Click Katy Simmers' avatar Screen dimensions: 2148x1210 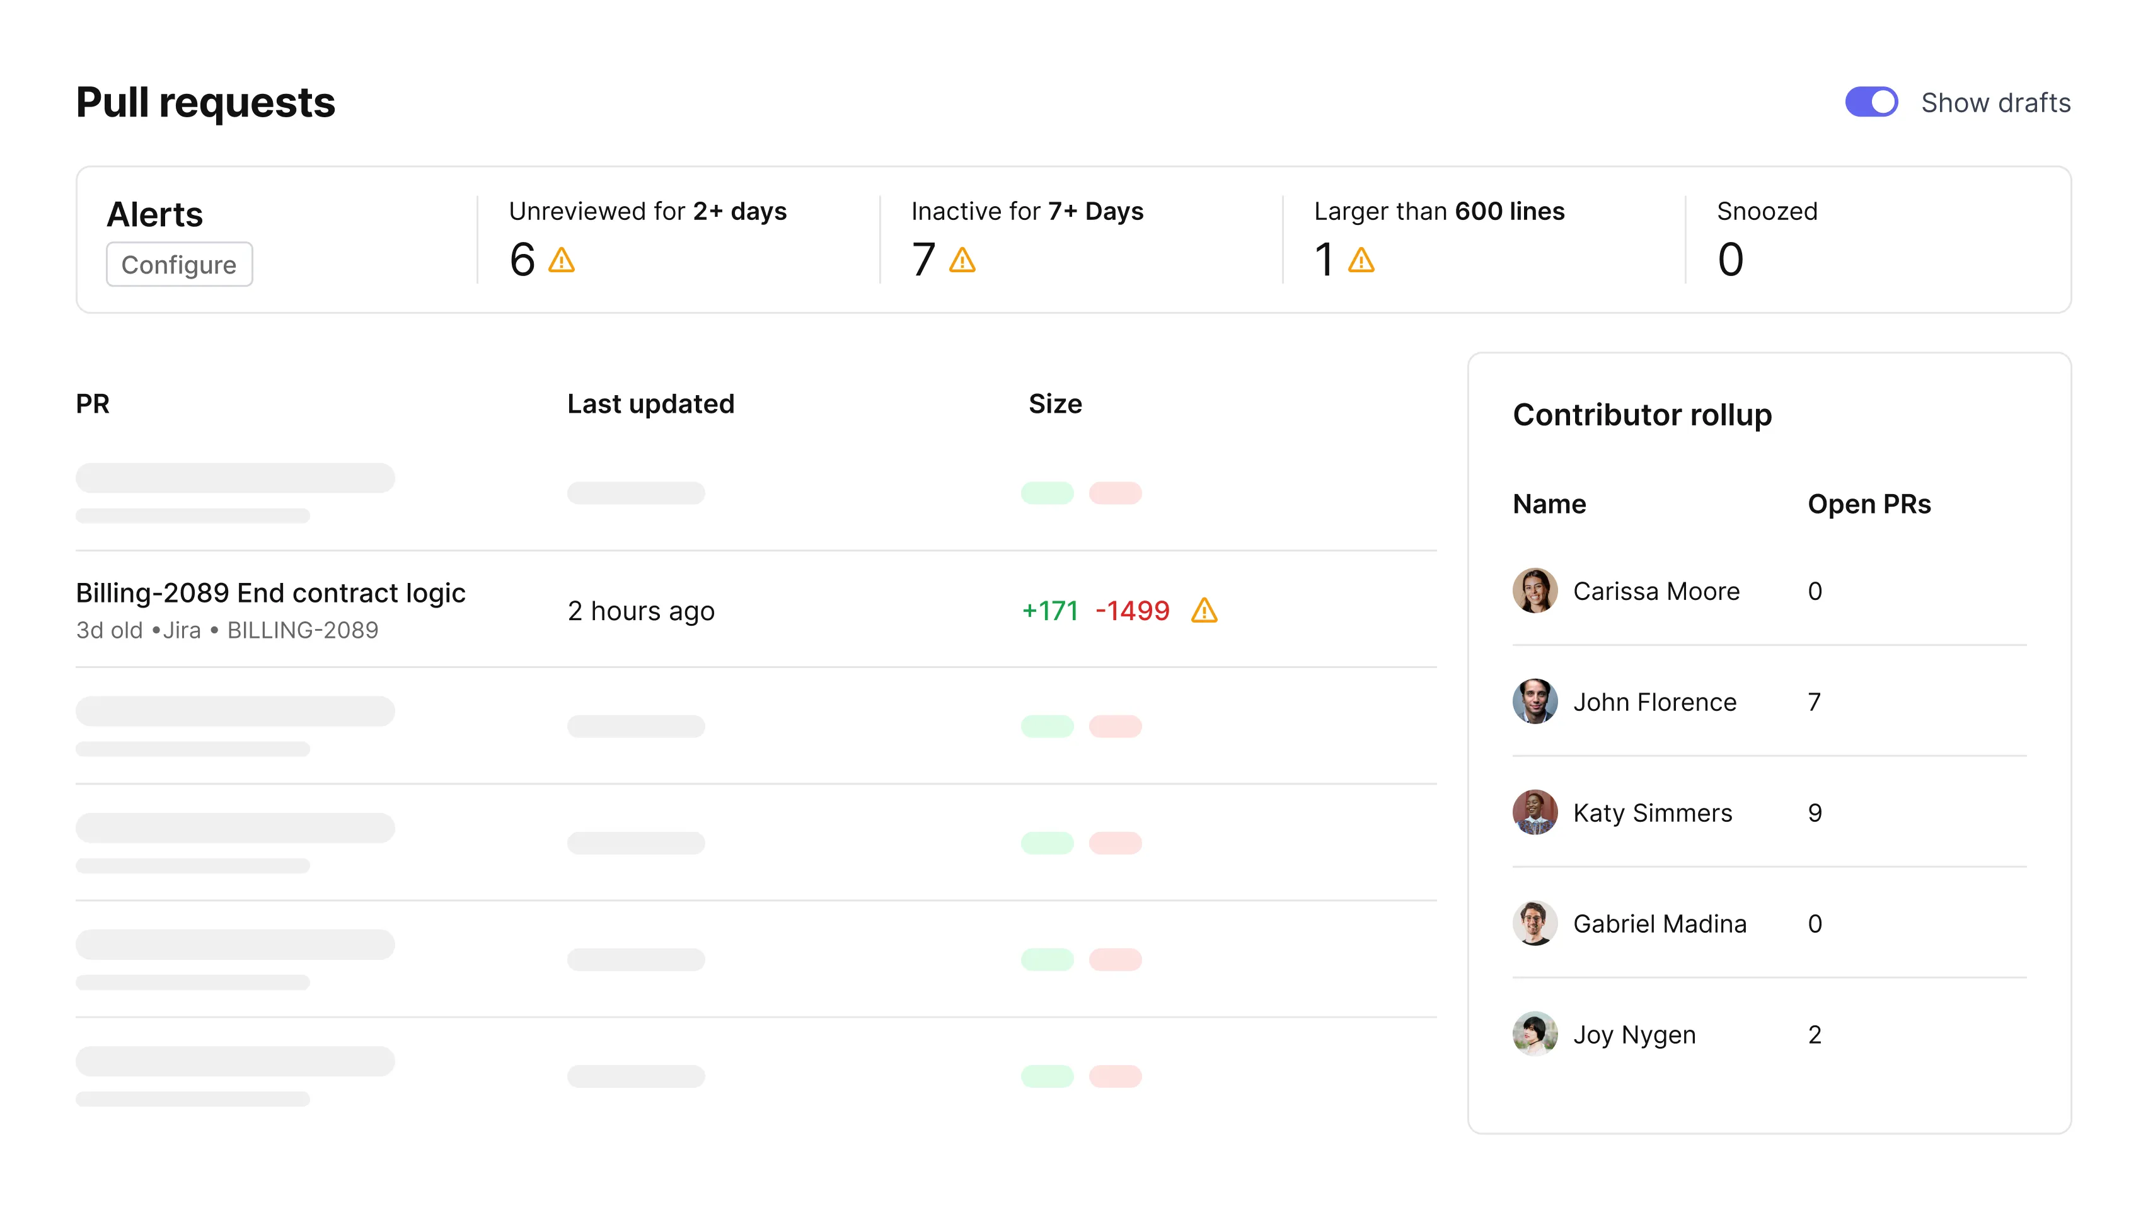[1534, 813]
